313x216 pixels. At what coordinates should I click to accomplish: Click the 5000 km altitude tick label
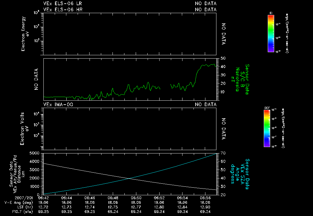(34, 153)
